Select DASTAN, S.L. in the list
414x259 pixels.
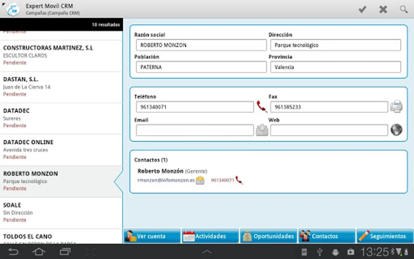[61, 87]
